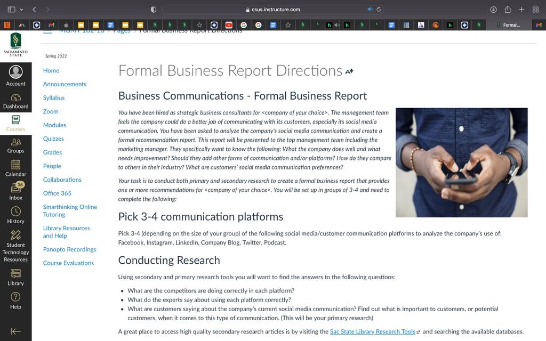This screenshot has height=341, width=546.
Task: Switch to the Etsy pinned tab
Action: tap(7, 25)
